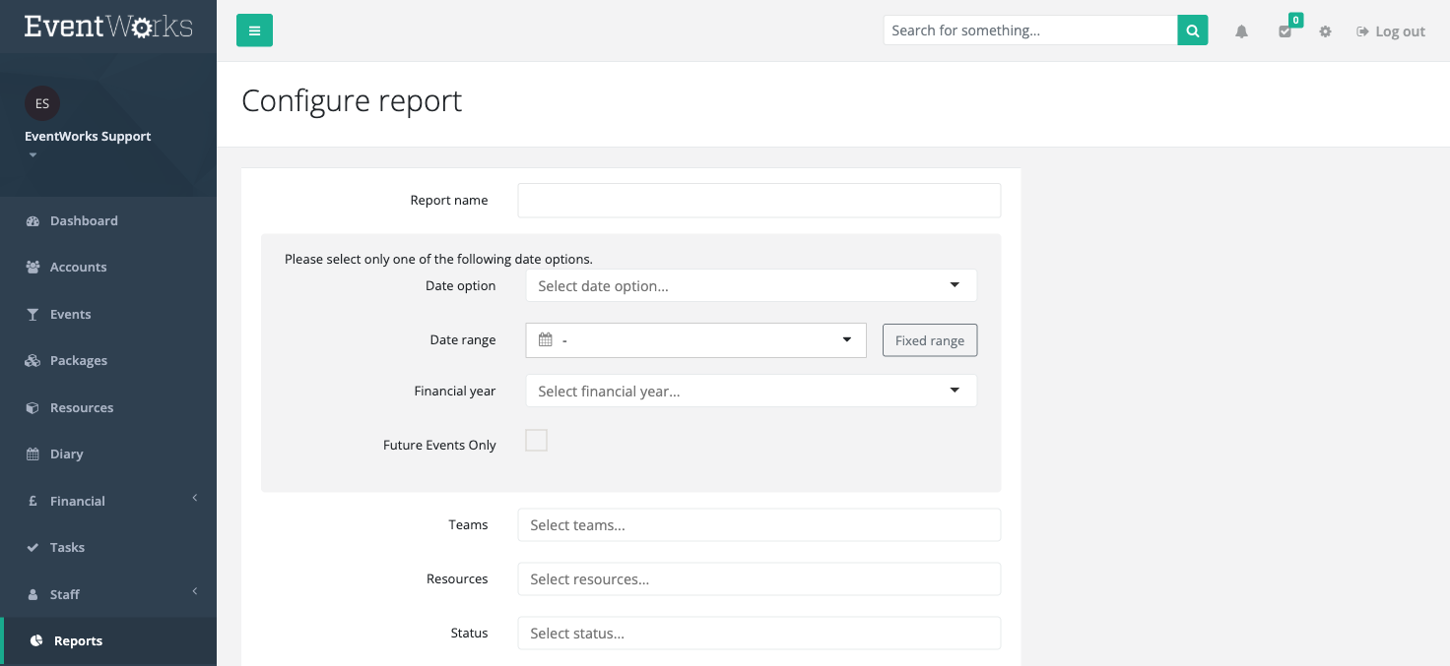Click the Accounts people icon
1450x666 pixels.
click(x=33, y=268)
